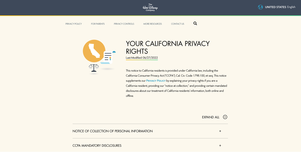Screen dimensions: 301x153
Task: Click the circled plus icon beside Expand All
Action: click(x=225, y=117)
